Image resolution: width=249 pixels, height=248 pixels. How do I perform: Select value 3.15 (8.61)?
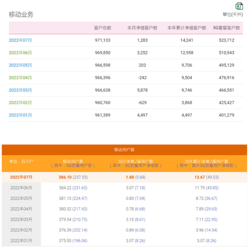[x=136, y=220]
